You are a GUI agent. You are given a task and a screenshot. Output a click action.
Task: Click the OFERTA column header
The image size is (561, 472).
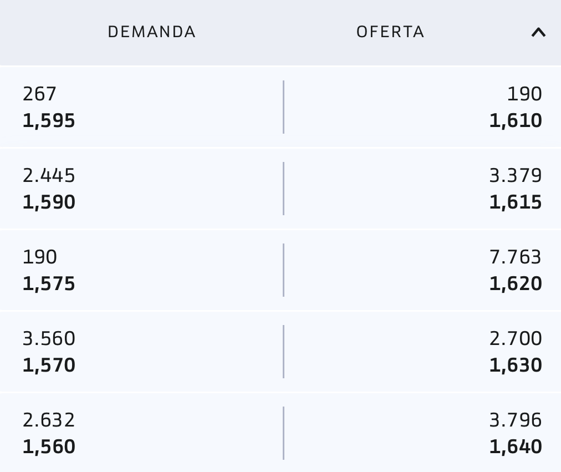pos(390,32)
